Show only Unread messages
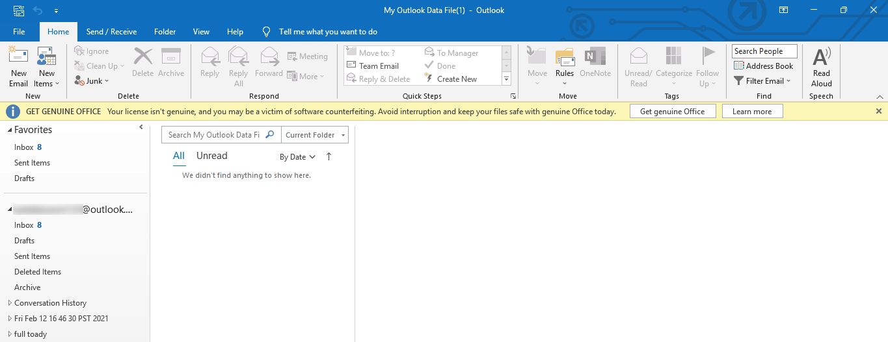 (212, 156)
